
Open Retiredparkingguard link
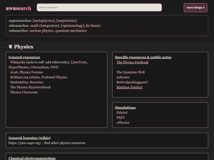[132, 82]
